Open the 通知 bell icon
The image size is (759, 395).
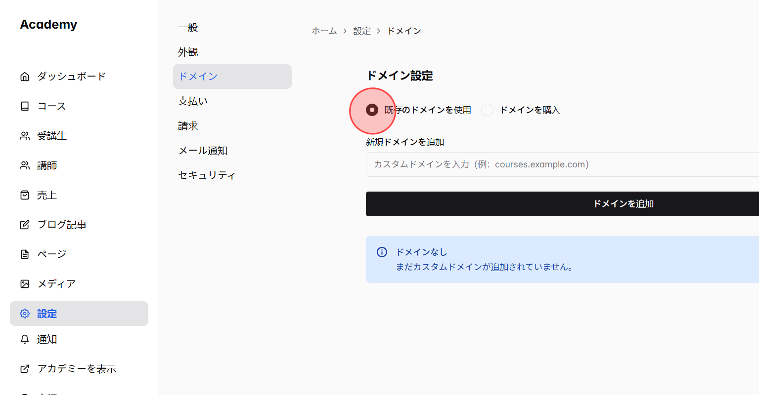(25, 339)
